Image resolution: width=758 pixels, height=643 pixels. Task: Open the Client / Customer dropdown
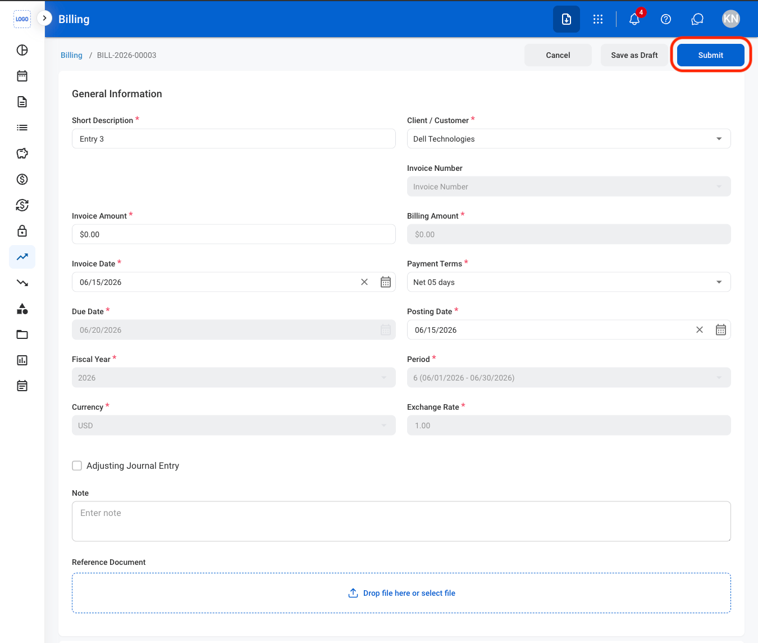(x=569, y=139)
